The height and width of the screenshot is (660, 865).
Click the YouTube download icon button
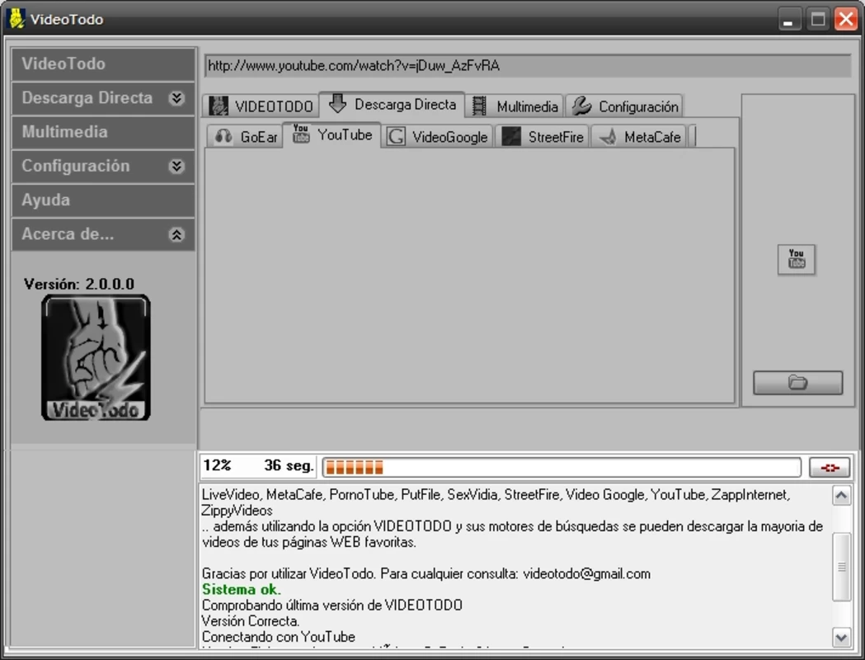(796, 259)
